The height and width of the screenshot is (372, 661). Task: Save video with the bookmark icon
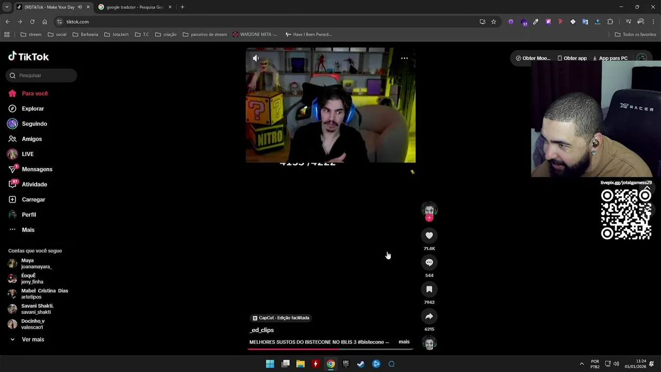[x=429, y=289]
